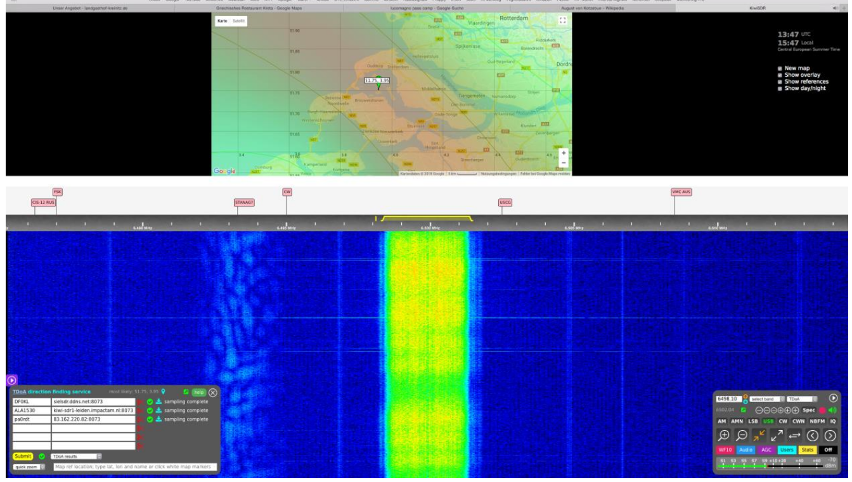Screen dimensions: 852x482
Task: Switch to the August von Kotzebue Wikipedia tab
Action: click(593, 8)
